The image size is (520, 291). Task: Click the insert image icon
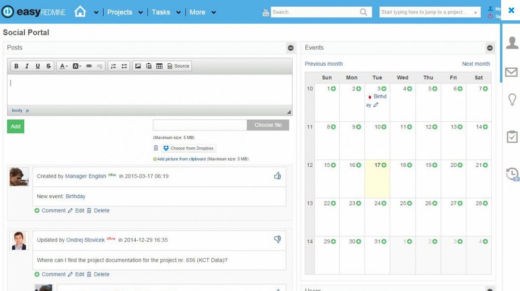coord(138,66)
